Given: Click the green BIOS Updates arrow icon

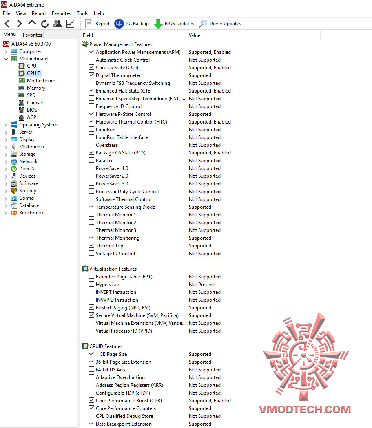Looking at the screenshot, I should point(158,24).
